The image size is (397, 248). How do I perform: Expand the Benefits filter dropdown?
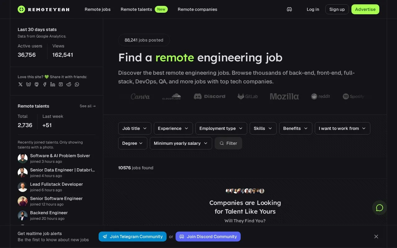click(x=296, y=128)
